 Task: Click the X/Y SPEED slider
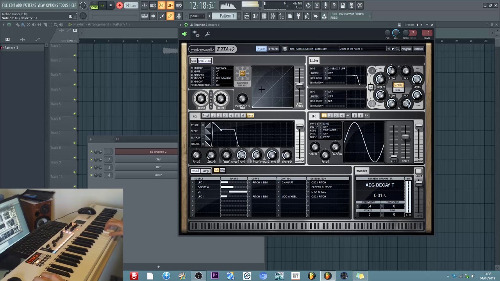(300, 85)
